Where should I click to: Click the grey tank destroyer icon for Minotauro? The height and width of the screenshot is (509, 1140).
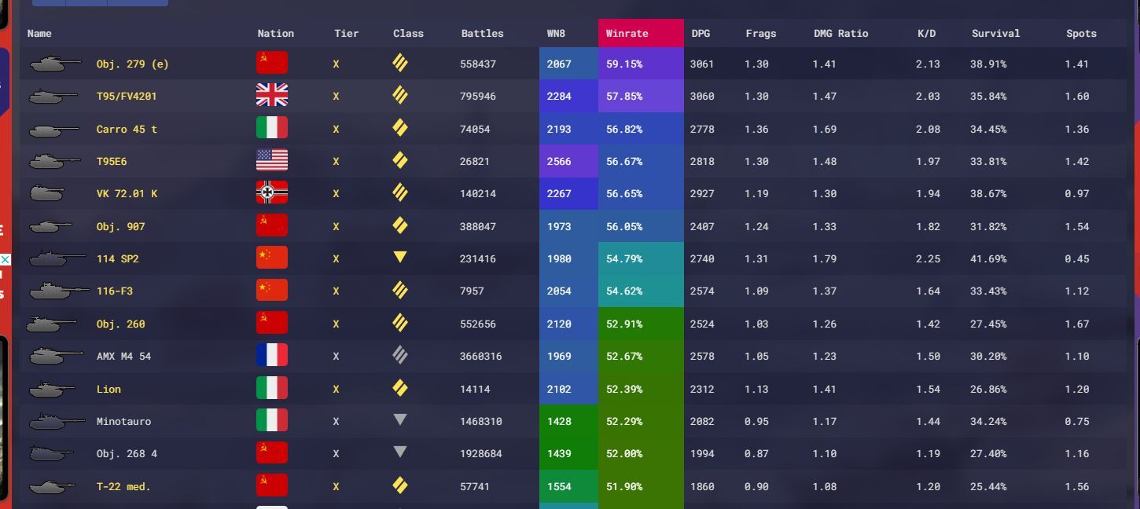point(400,419)
